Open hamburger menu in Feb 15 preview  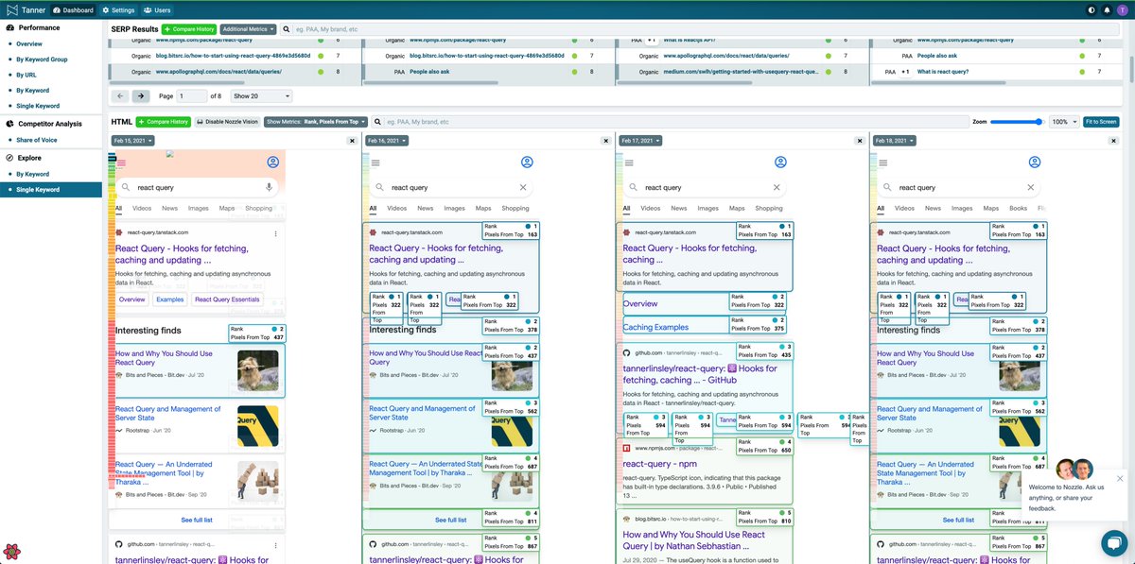tap(122, 162)
